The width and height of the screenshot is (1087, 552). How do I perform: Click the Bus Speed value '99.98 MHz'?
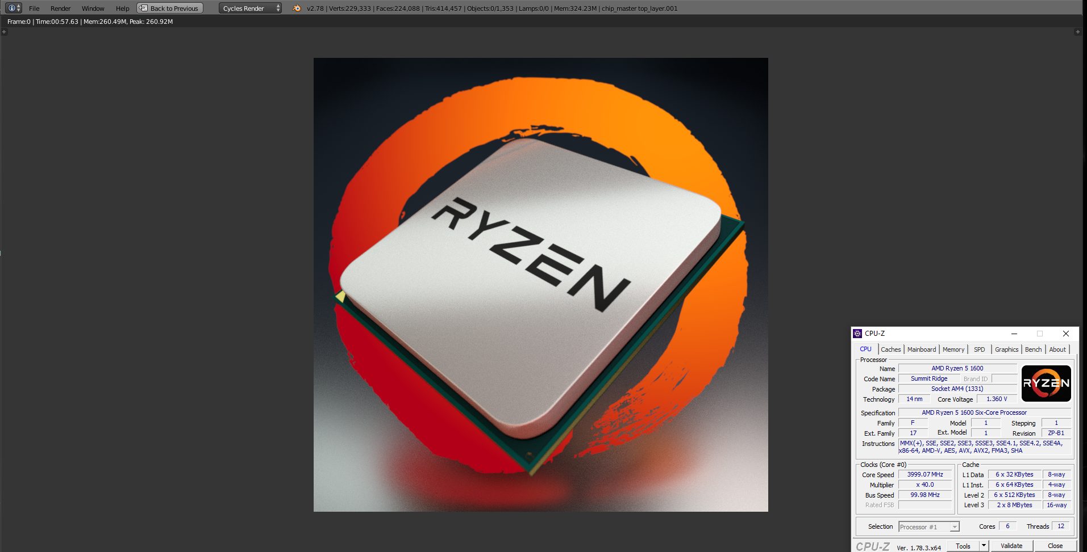tap(925, 495)
